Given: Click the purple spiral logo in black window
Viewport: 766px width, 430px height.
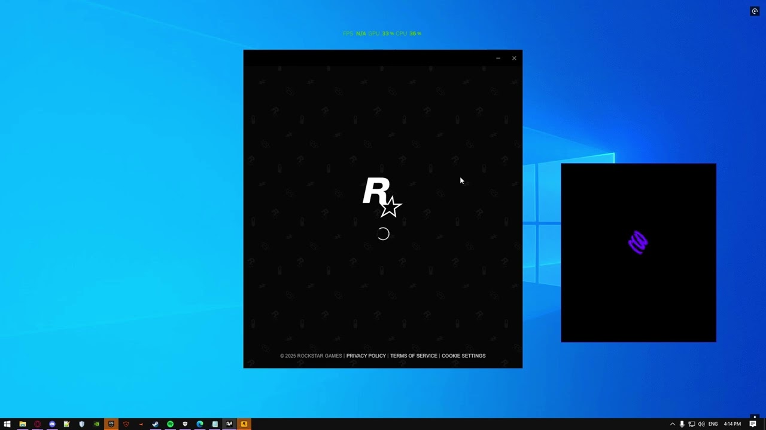Looking at the screenshot, I should click(x=638, y=242).
